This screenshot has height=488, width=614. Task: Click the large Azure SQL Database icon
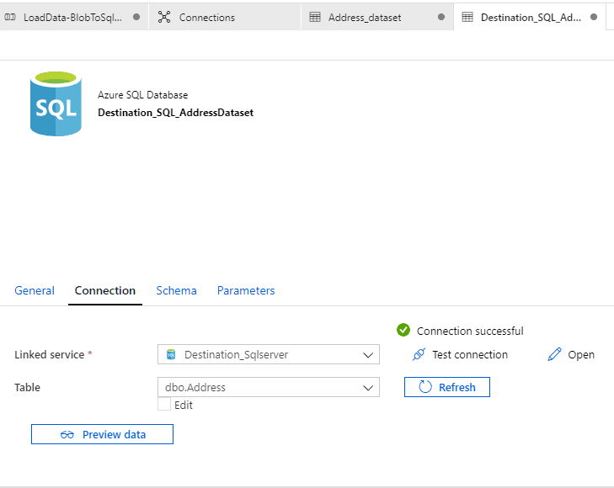[56, 103]
